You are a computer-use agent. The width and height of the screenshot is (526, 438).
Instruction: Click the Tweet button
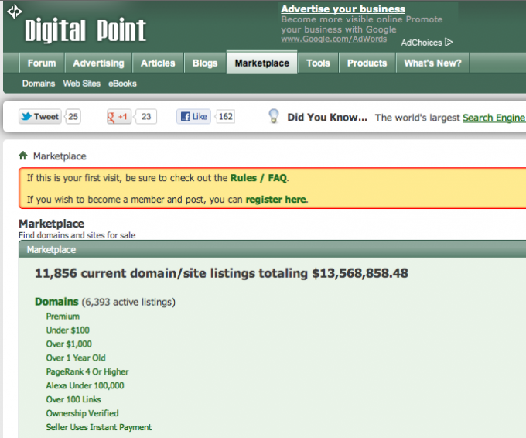(x=40, y=116)
